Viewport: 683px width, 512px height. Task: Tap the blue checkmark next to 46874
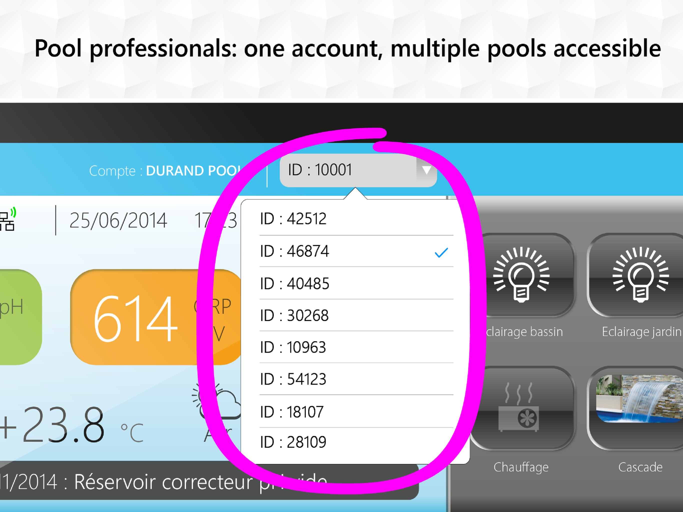pyautogui.click(x=441, y=252)
